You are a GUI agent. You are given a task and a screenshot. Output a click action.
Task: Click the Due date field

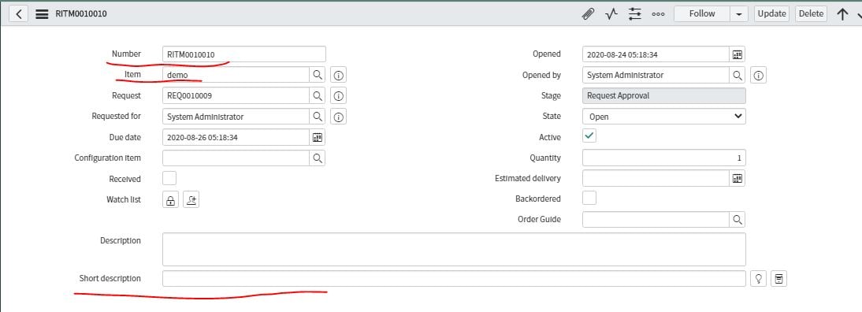236,137
